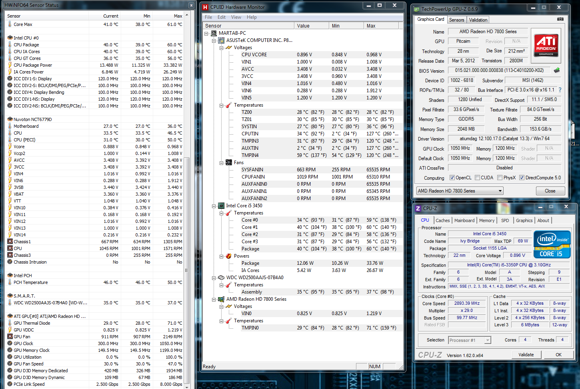Switch to the Mainboard tab in CPU-Z
The height and width of the screenshot is (389, 580).
tap(464, 220)
